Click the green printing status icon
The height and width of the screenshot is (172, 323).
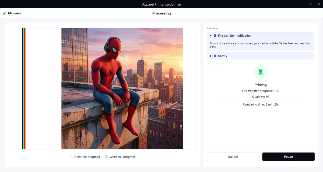point(261,72)
